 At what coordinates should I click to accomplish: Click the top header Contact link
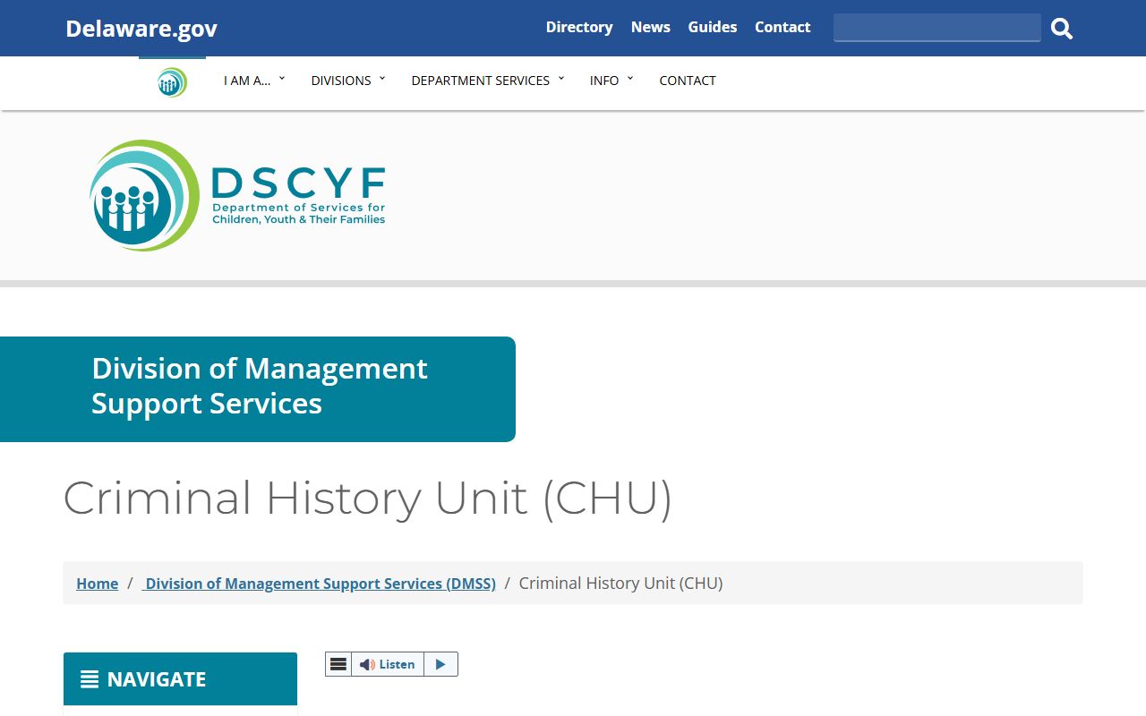tap(783, 27)
